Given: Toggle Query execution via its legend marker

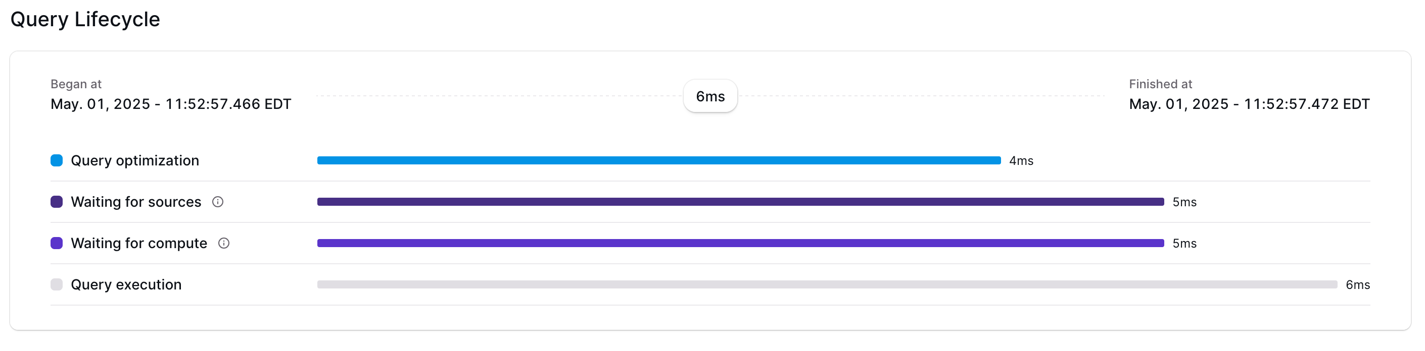Looking at the screenshot, I should [x=57, y=284].
